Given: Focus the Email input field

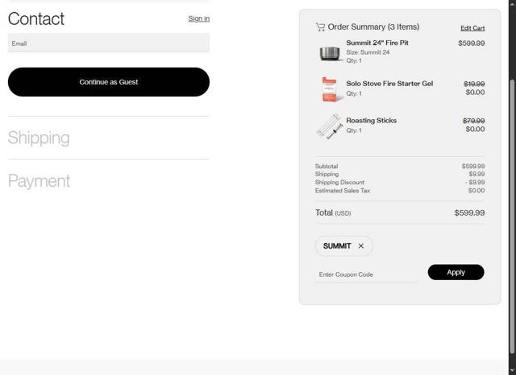Looking at the screenshot, I should click(108, 43).
